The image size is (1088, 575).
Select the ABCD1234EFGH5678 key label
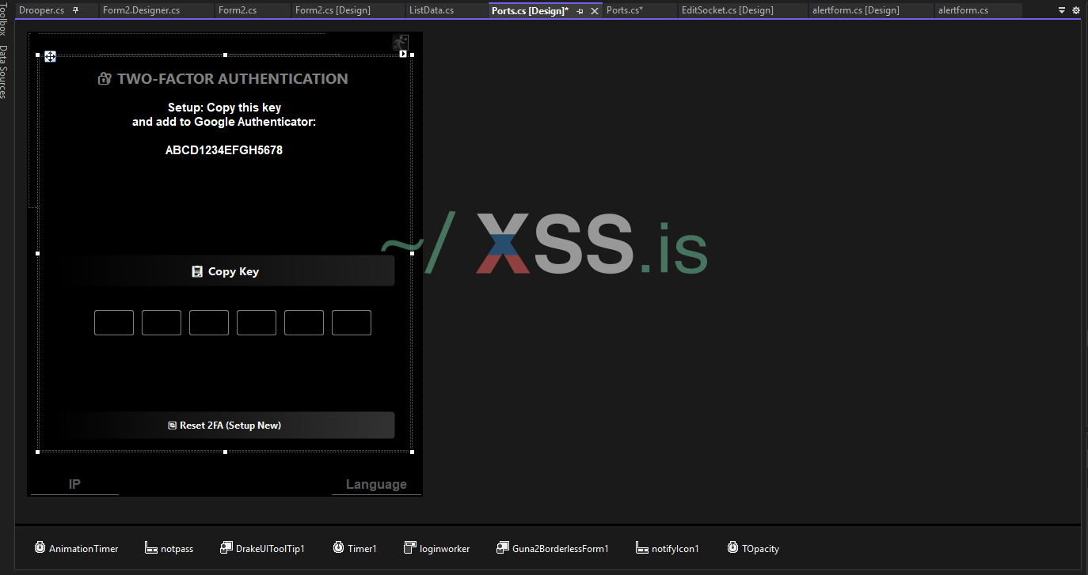click(224, 150)
